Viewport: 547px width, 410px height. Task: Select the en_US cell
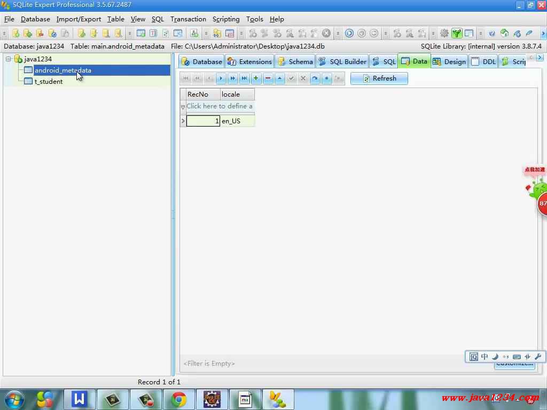[237, 121]
